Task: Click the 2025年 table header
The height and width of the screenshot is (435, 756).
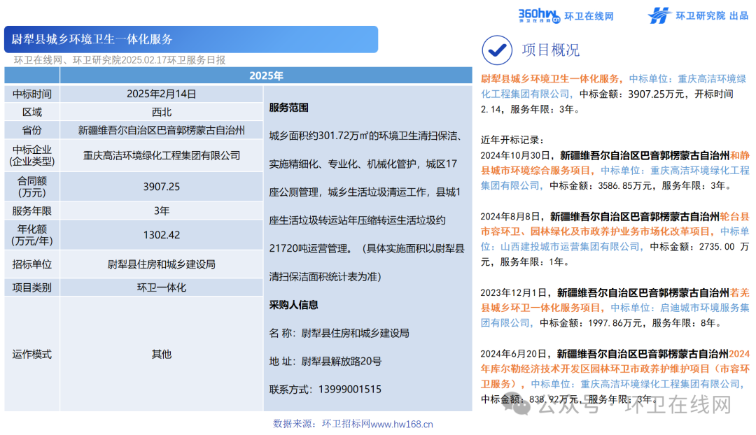Action: [266, 76]
